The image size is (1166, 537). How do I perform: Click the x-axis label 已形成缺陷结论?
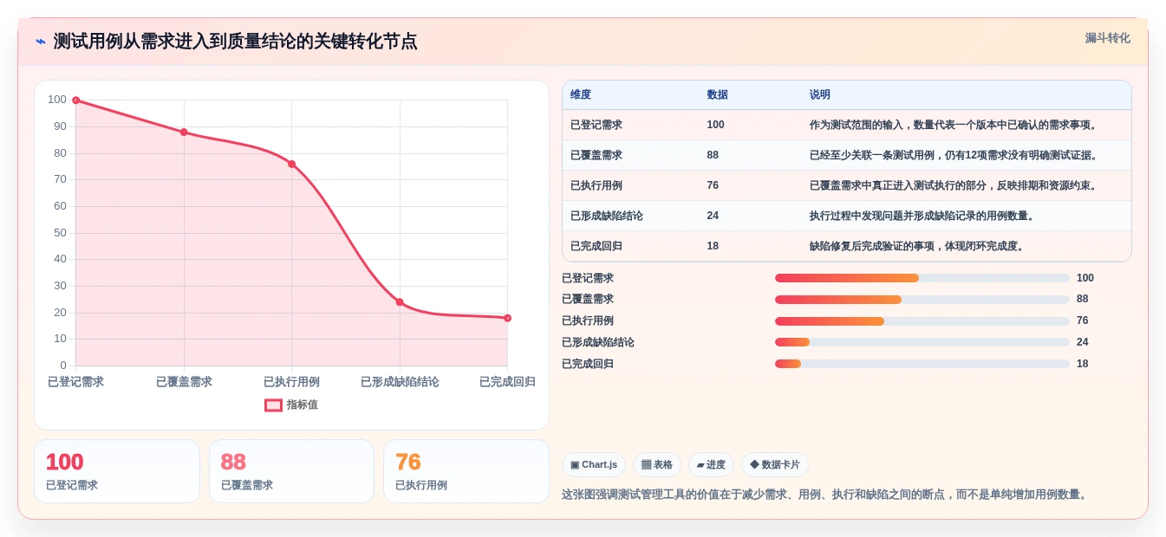point(400,382)
